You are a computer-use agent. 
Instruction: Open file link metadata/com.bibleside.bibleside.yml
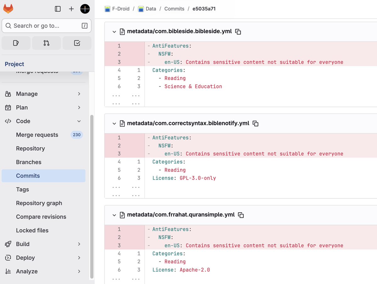(x=179, y=31)
